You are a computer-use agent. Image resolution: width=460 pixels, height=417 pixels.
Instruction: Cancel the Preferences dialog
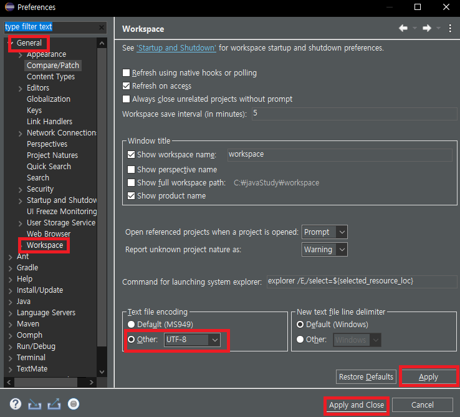point(422,405)
